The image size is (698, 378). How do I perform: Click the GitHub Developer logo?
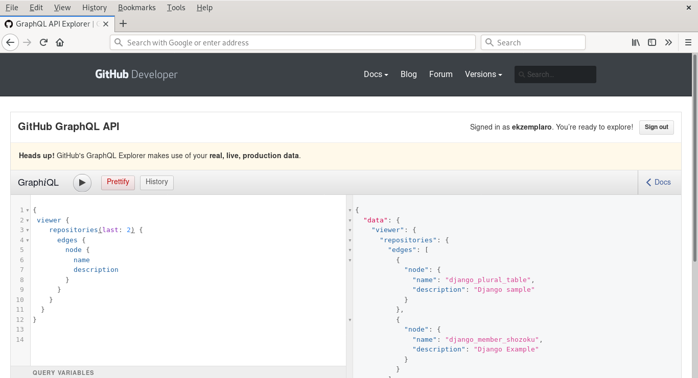[136, 74]
